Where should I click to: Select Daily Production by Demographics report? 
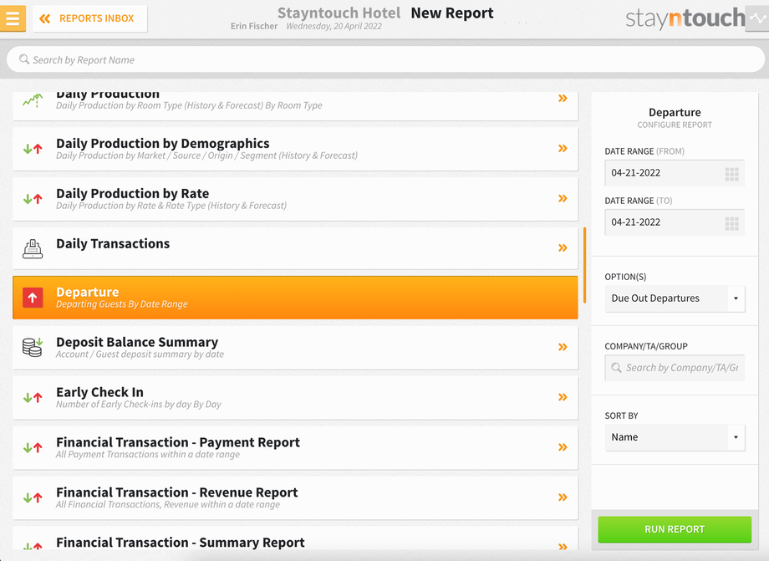(x=163, y=143)
